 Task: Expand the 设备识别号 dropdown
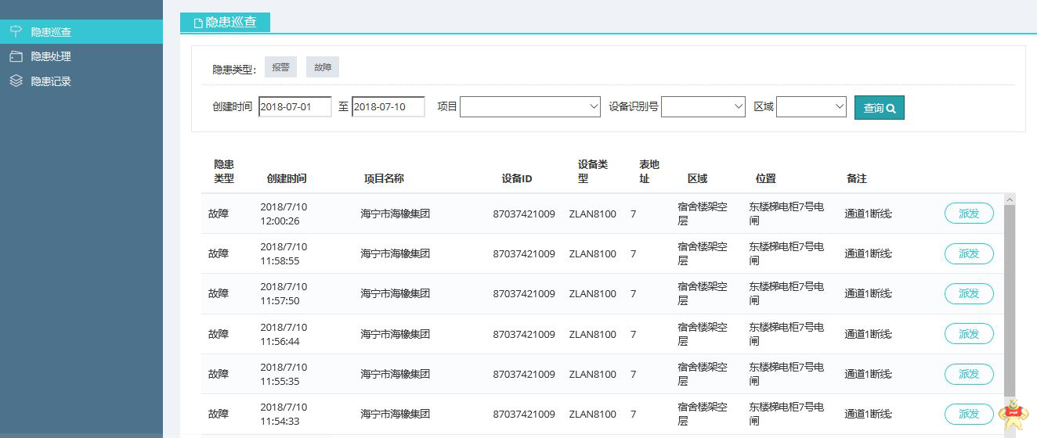(x=703, y=107)
